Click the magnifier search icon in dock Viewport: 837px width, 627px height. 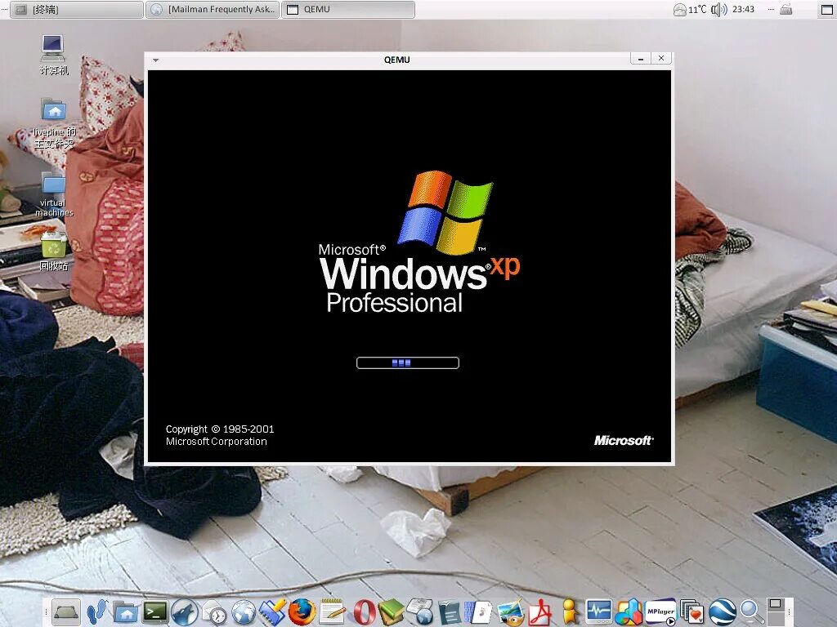click(x=751, y=612)
